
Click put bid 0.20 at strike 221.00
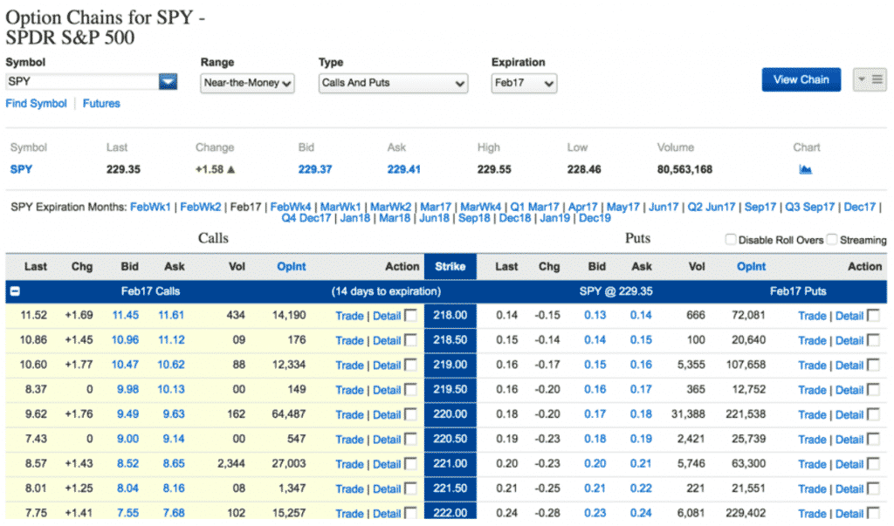tap(595, 464)
